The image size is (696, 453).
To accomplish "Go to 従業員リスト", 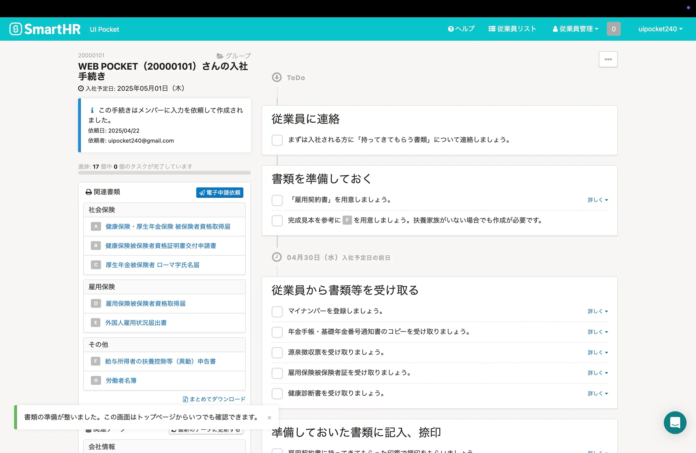I will [512, 29].
